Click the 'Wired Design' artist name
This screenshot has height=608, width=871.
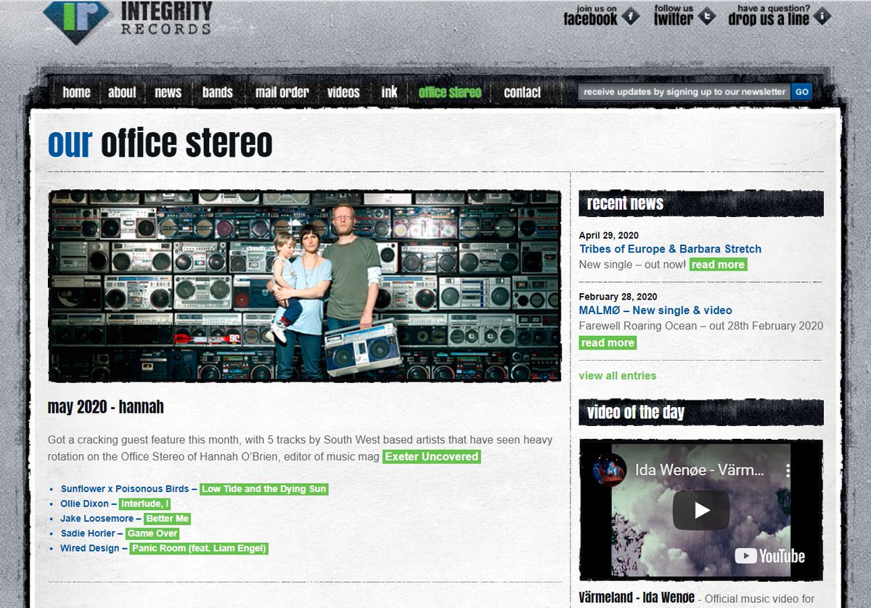pyautogui.click(x=90, y=549)
